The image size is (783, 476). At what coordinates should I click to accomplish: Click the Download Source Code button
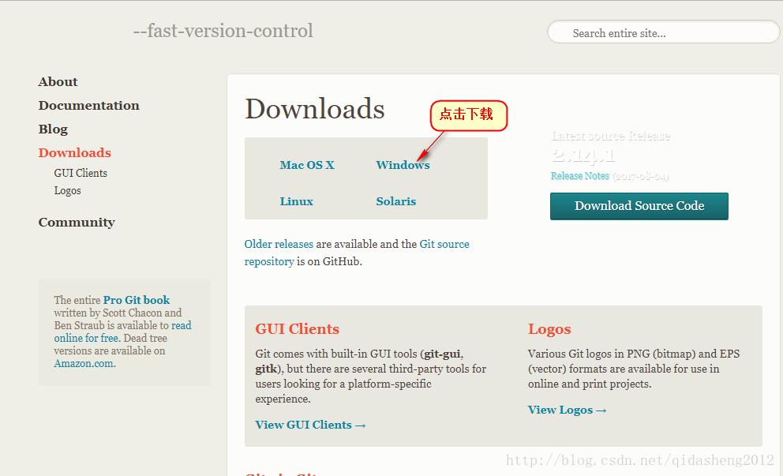639,206
